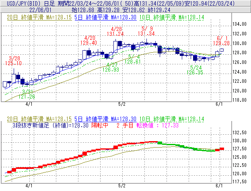Image resolution: width=251 pixels, height=191 pixels.
Task: Select the date 22/06/01 in header
Action: 40,10
